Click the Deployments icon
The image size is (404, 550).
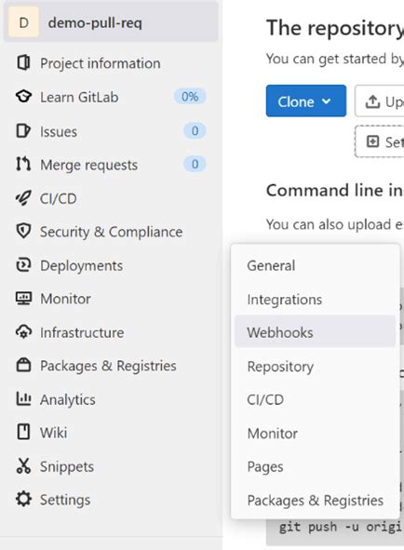pyautogui.click(x=23, y=265)
